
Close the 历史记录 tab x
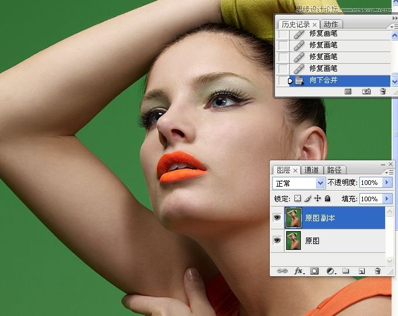[x=314, y=25]
